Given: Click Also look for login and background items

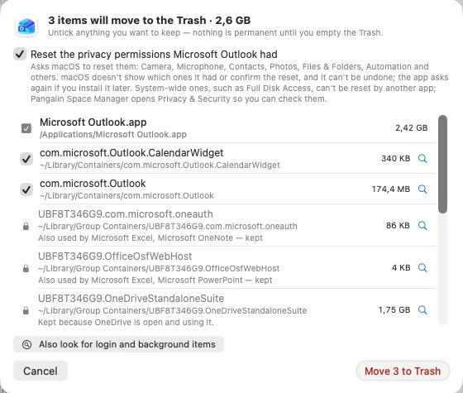Looking at the screenshot, I should [x=118, y=344].
